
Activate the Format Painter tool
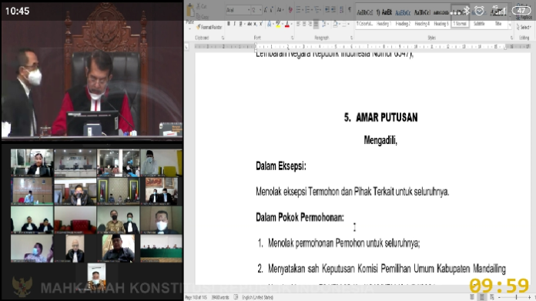coord(209,27)
